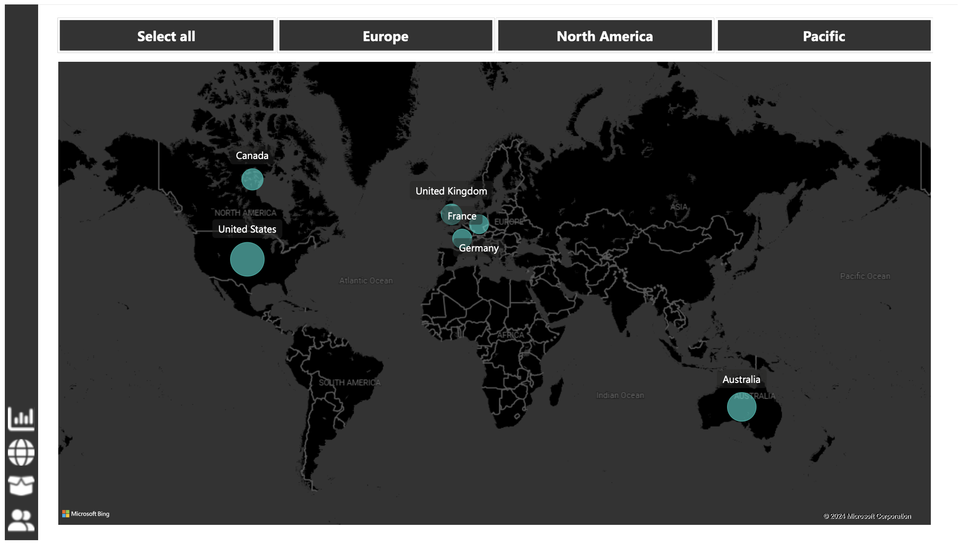Open the globe map page icon

21,452
